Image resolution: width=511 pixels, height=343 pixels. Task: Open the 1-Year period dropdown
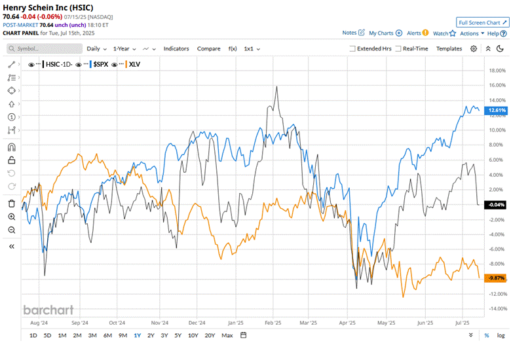tap(124, 48)
